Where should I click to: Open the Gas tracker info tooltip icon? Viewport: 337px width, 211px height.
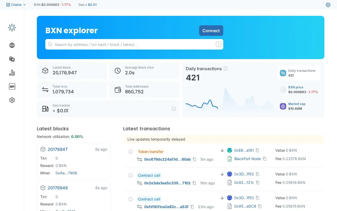tap(174, 109)
